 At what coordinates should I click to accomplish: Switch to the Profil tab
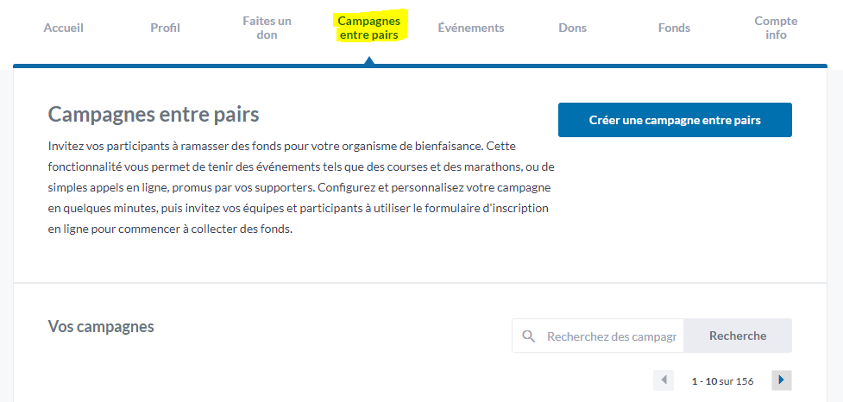tap(165, 28)
